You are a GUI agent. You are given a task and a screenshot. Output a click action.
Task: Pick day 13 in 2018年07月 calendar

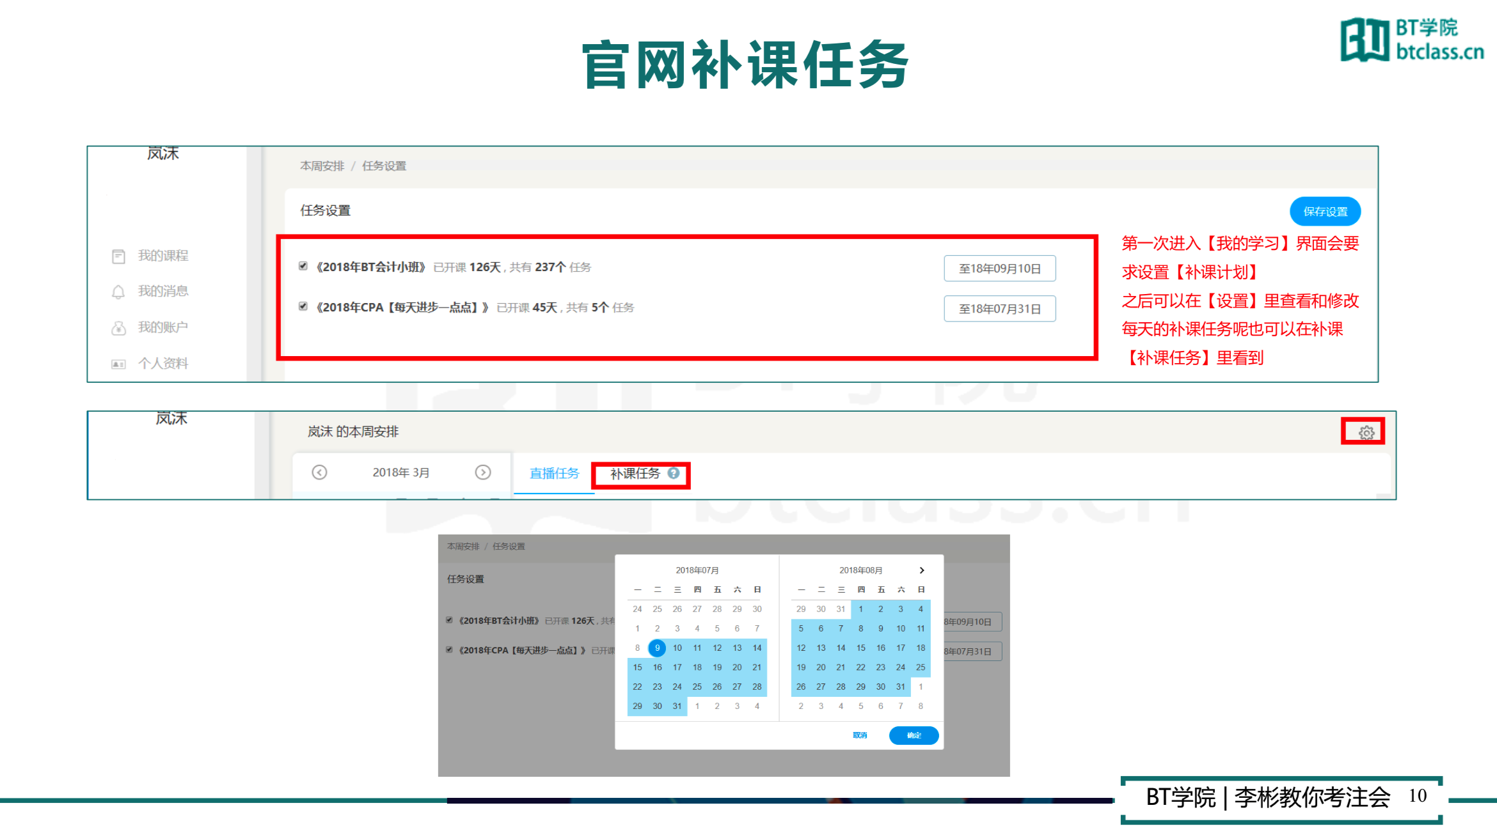pos(737,648)
